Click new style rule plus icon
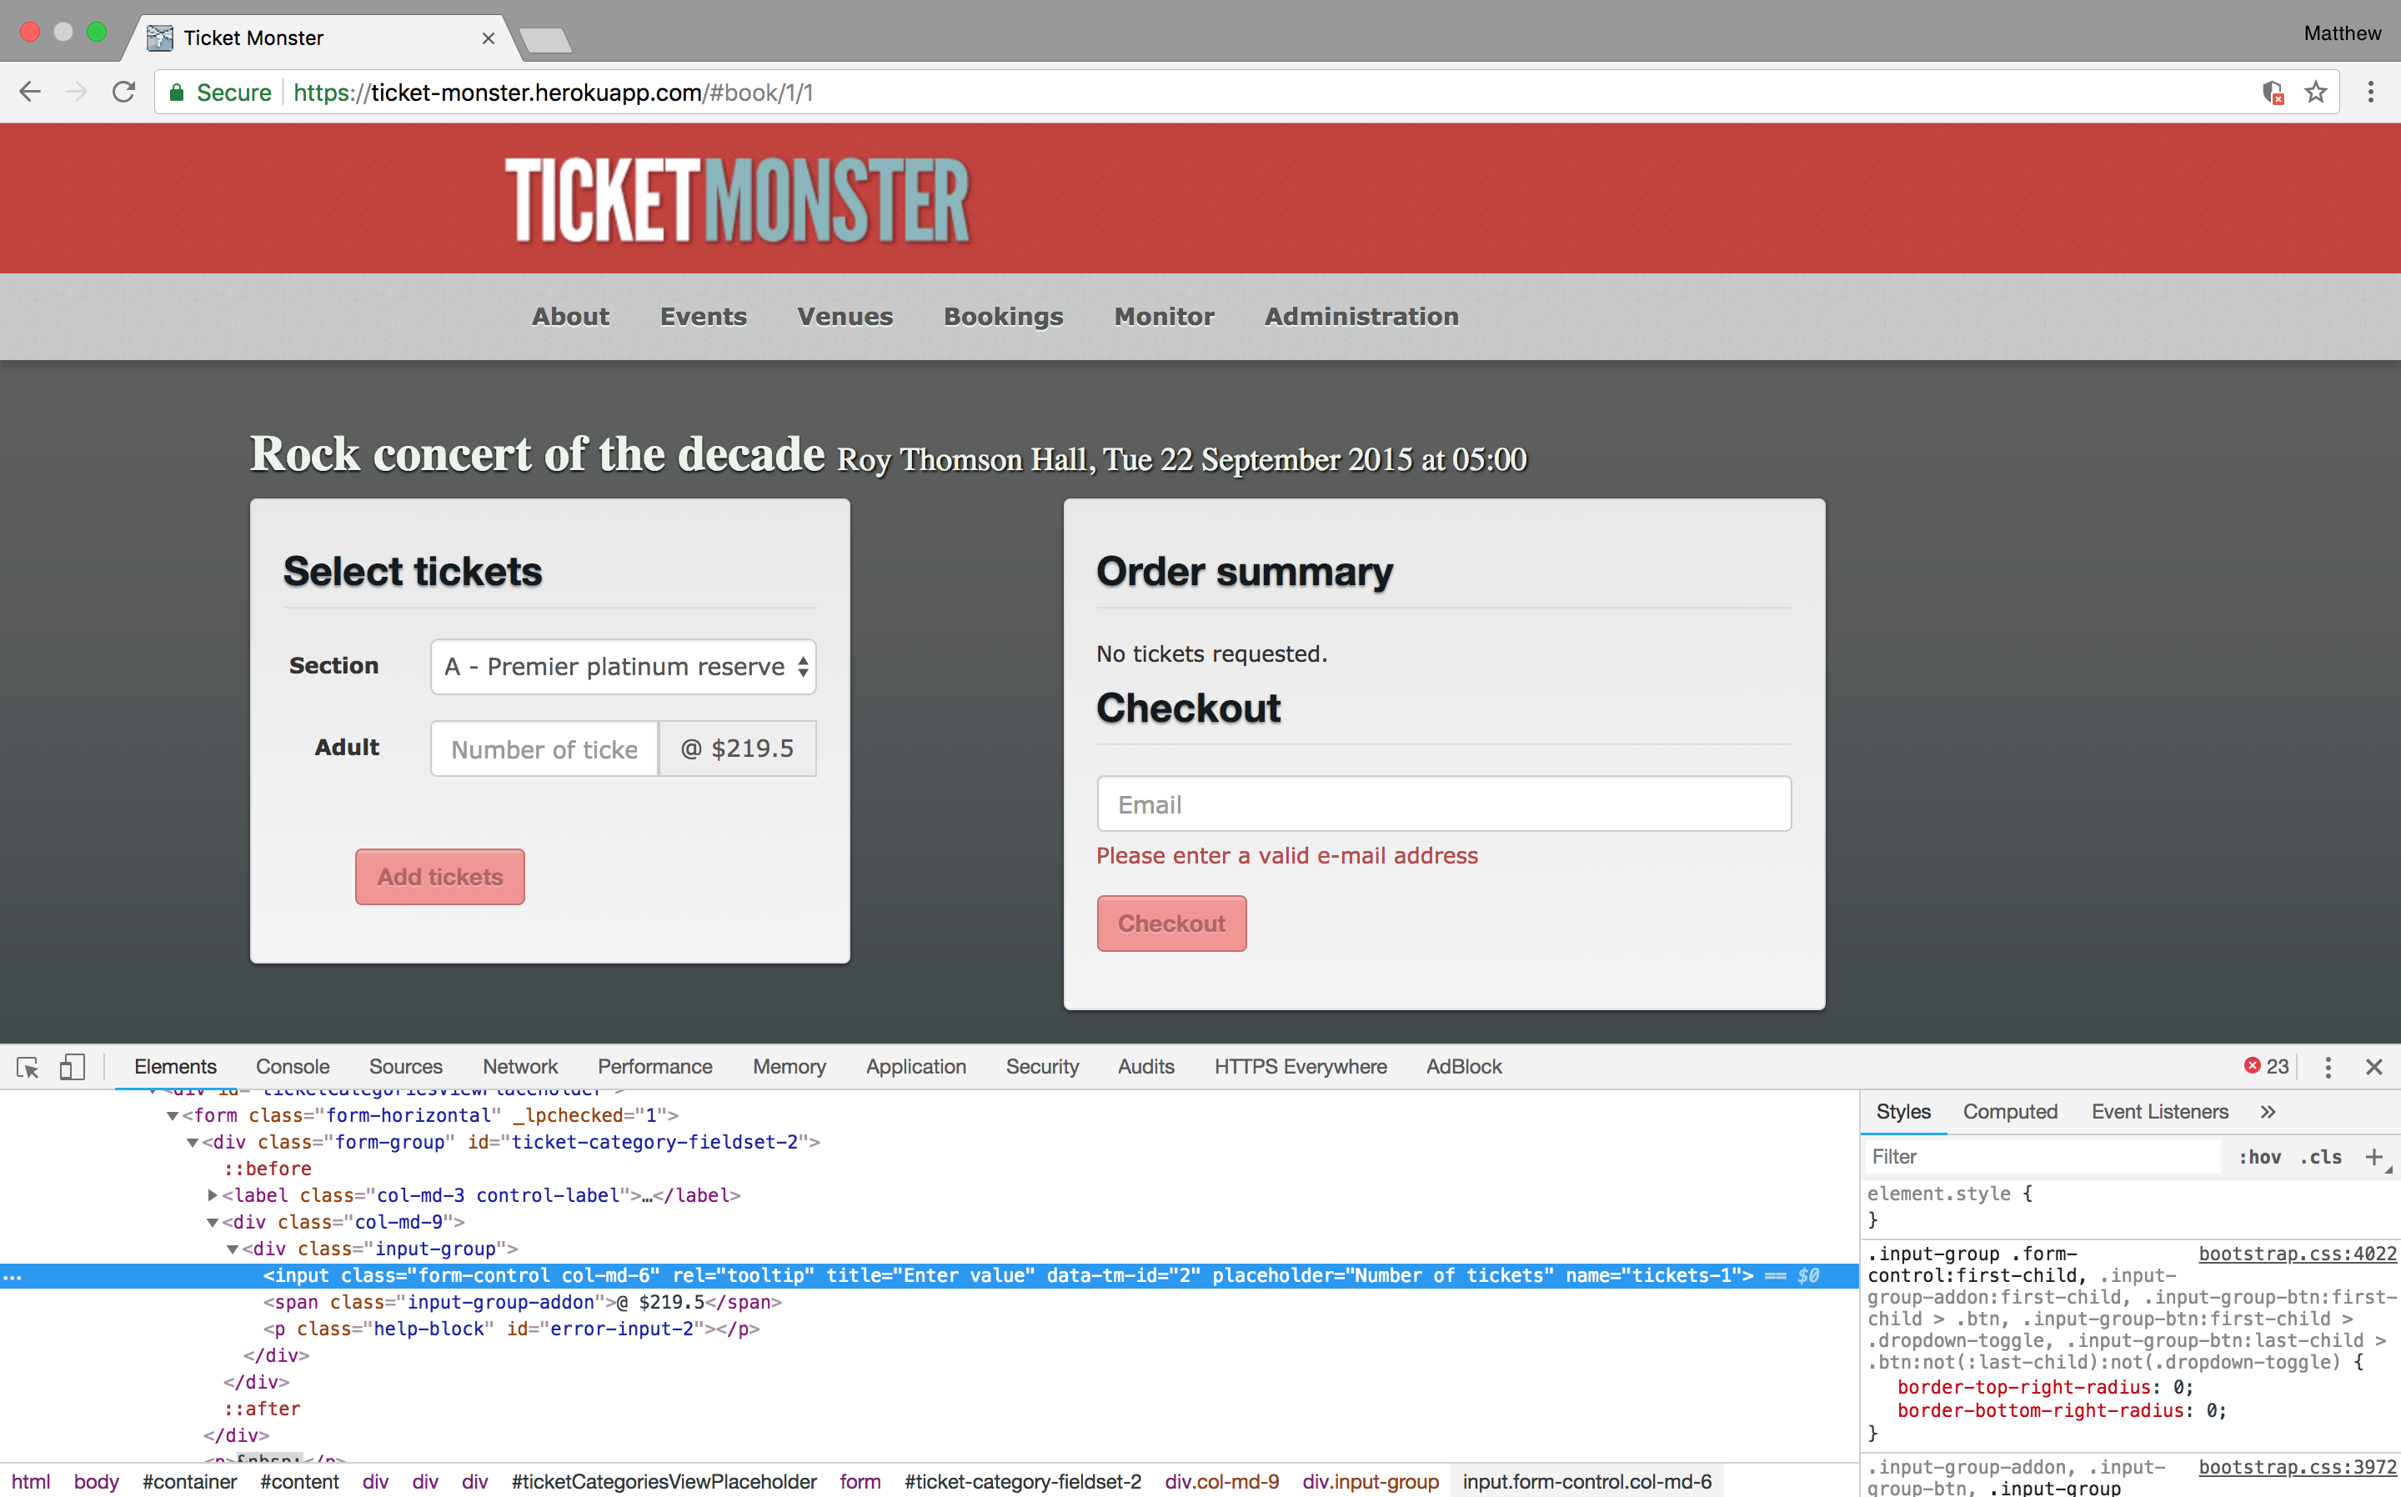 2373,1156
